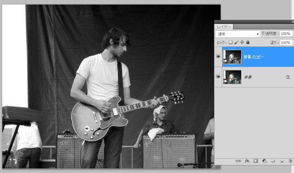The width and height of the screenshot is (294, 173).
Task: Select layer name 背景
Action: pos(248,77)
